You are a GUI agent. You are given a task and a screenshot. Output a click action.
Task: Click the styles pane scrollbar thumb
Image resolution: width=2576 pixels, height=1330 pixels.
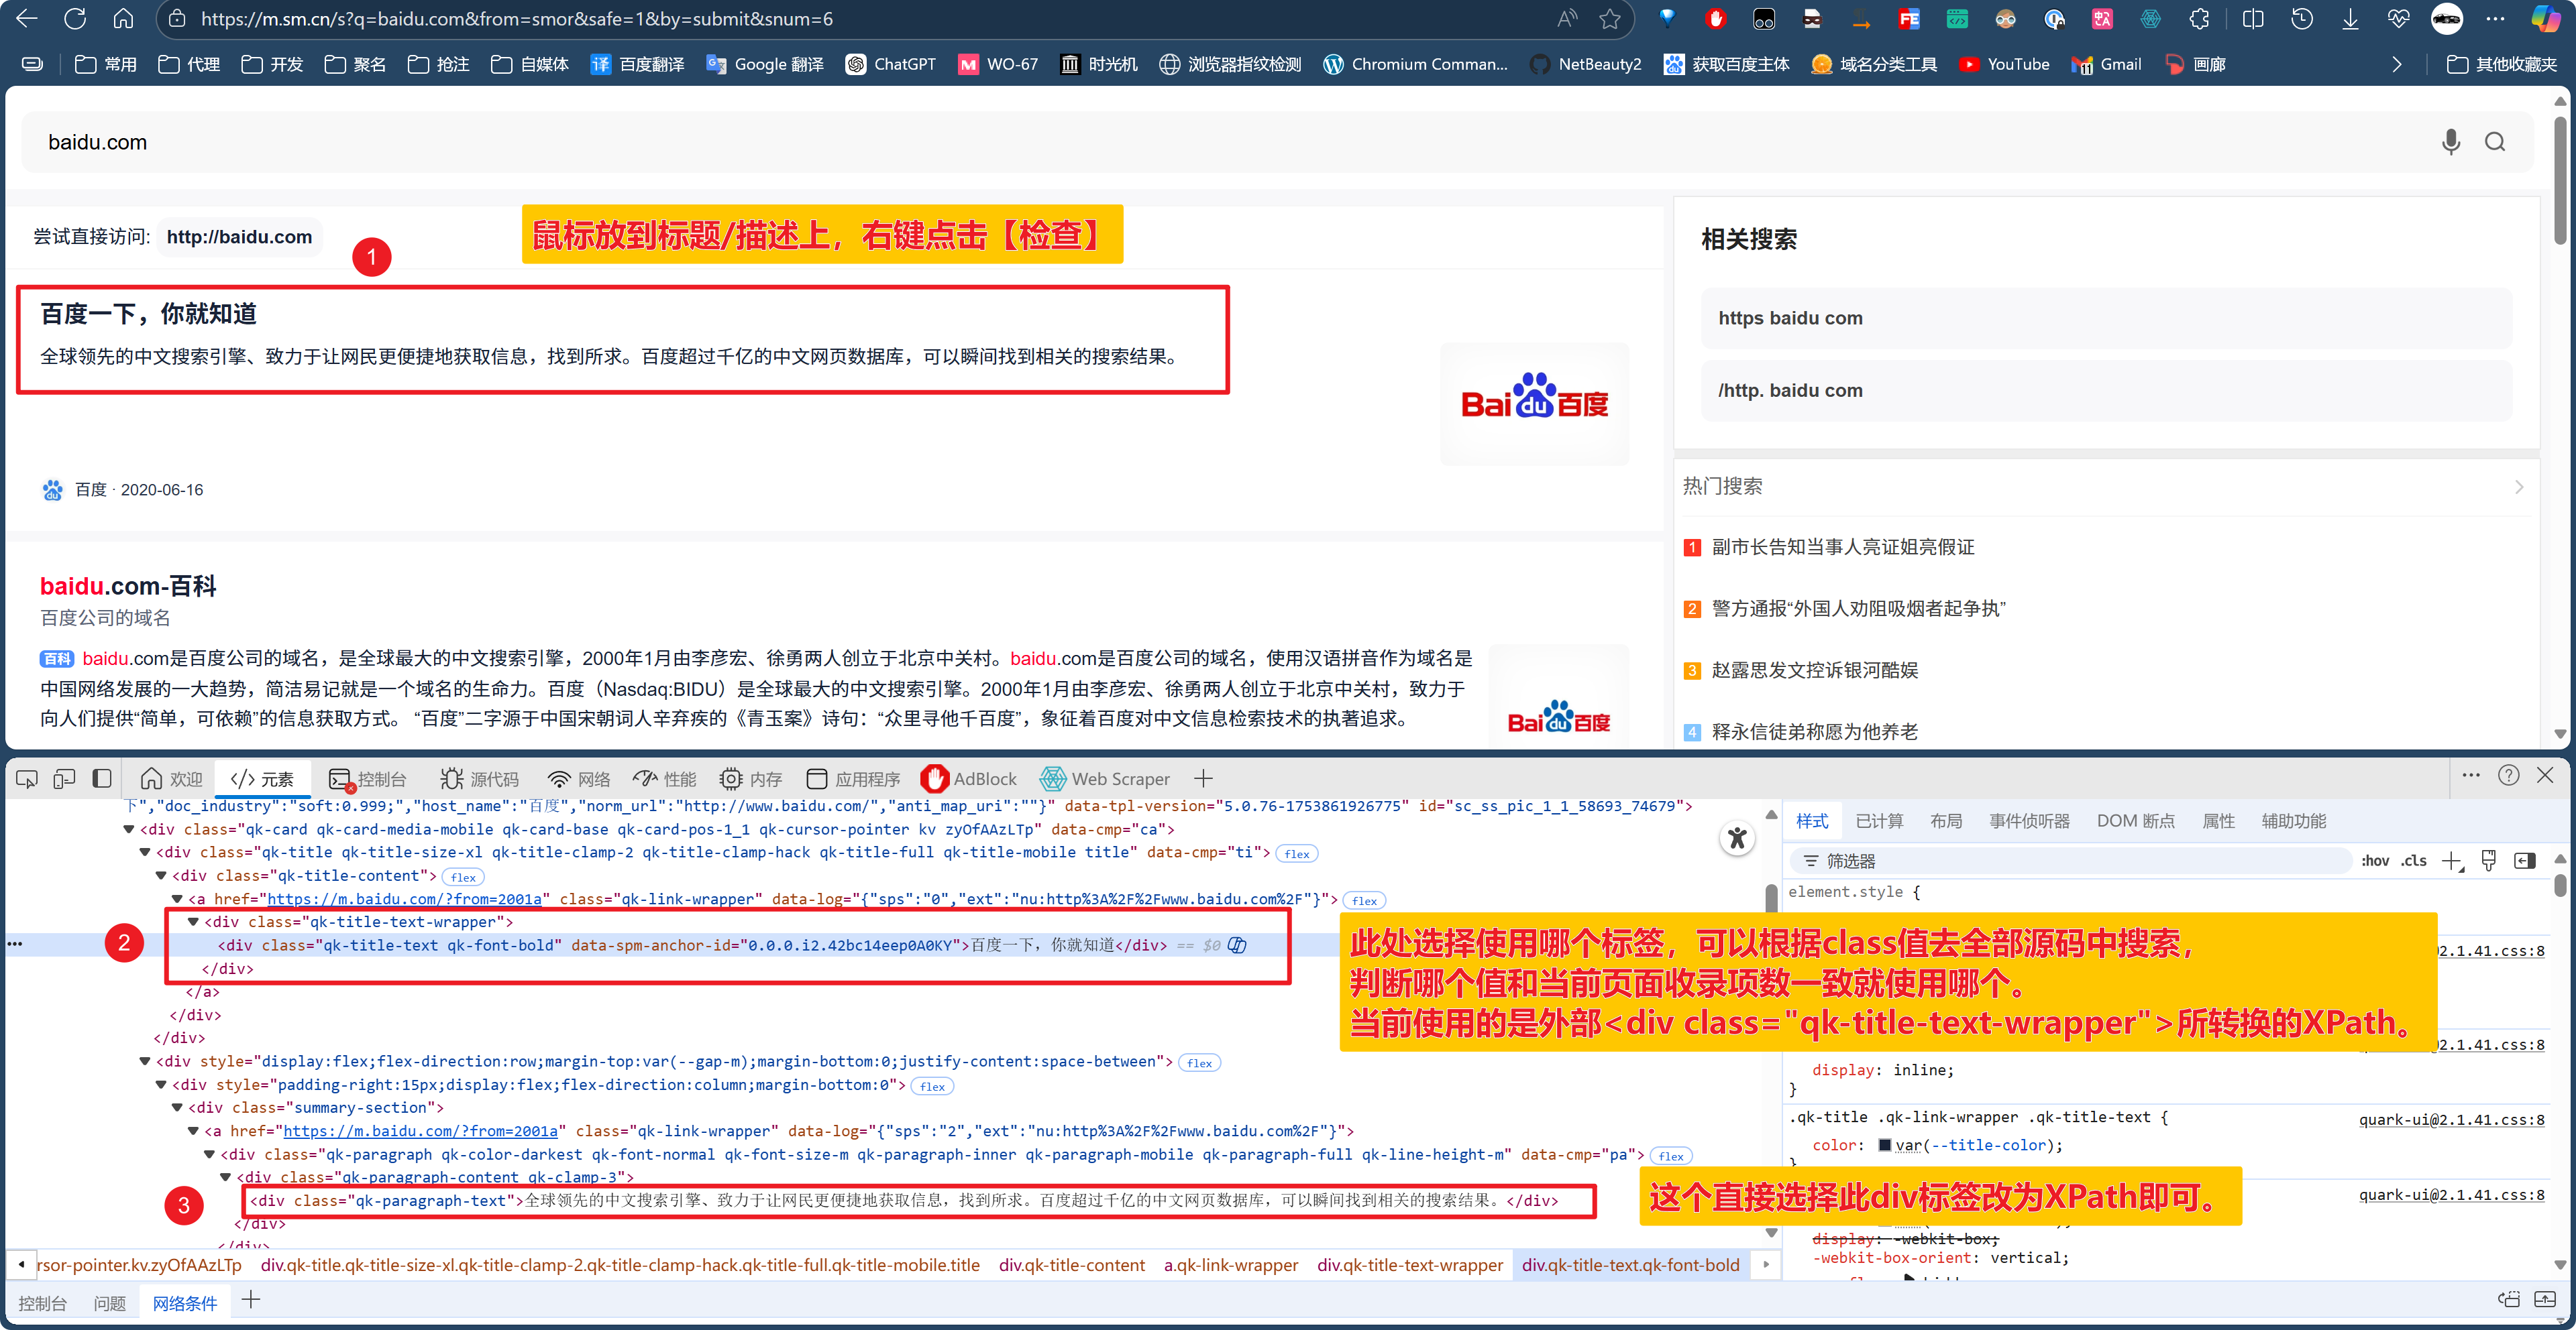tap(2560, 884)
